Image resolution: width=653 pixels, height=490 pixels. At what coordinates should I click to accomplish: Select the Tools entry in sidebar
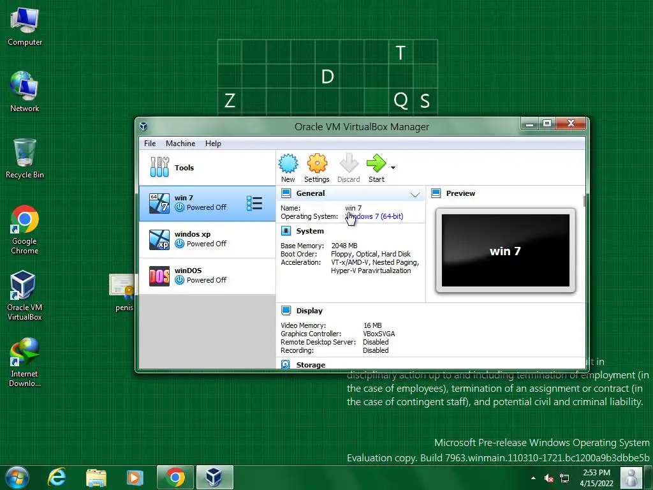click(207, 168)
